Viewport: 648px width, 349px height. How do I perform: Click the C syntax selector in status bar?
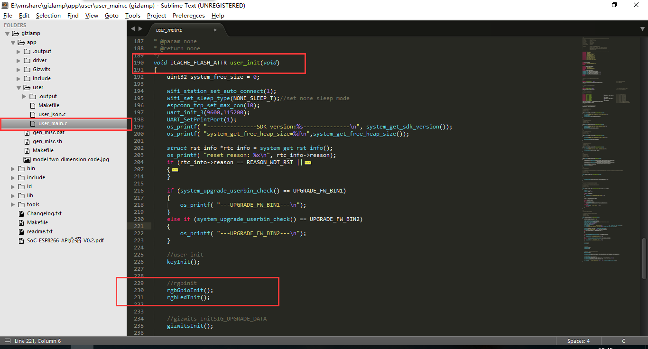(623, 341)
